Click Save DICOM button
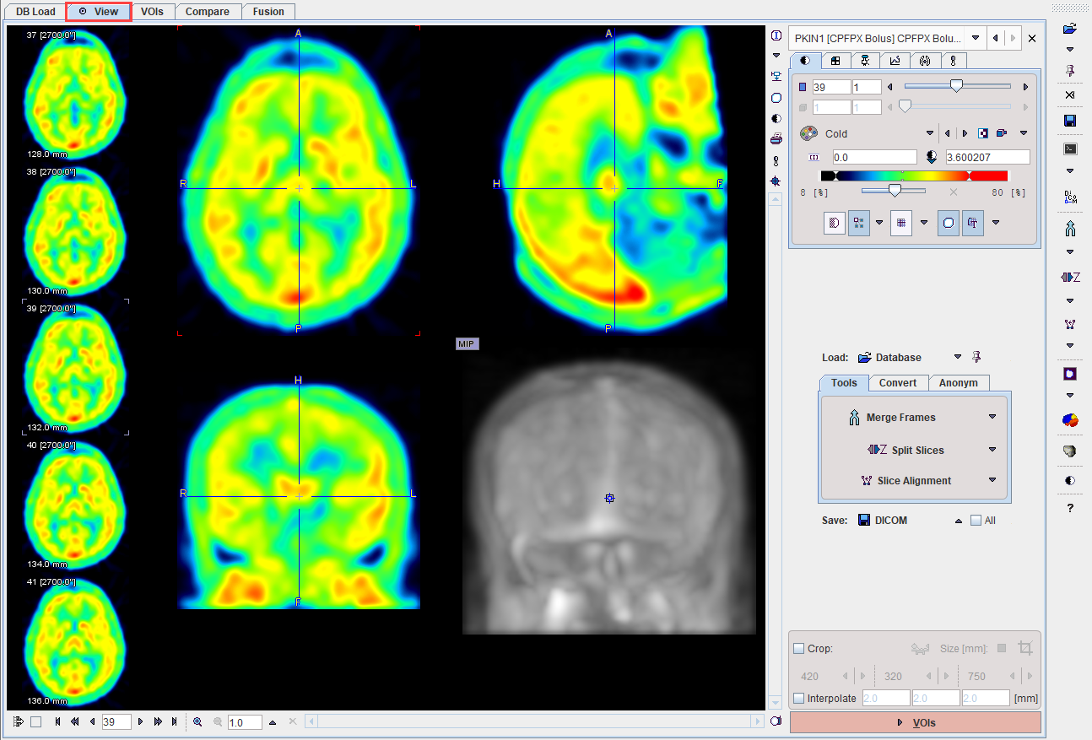The height and width of the screenshot is (740, 1092). tap(883, 521)
